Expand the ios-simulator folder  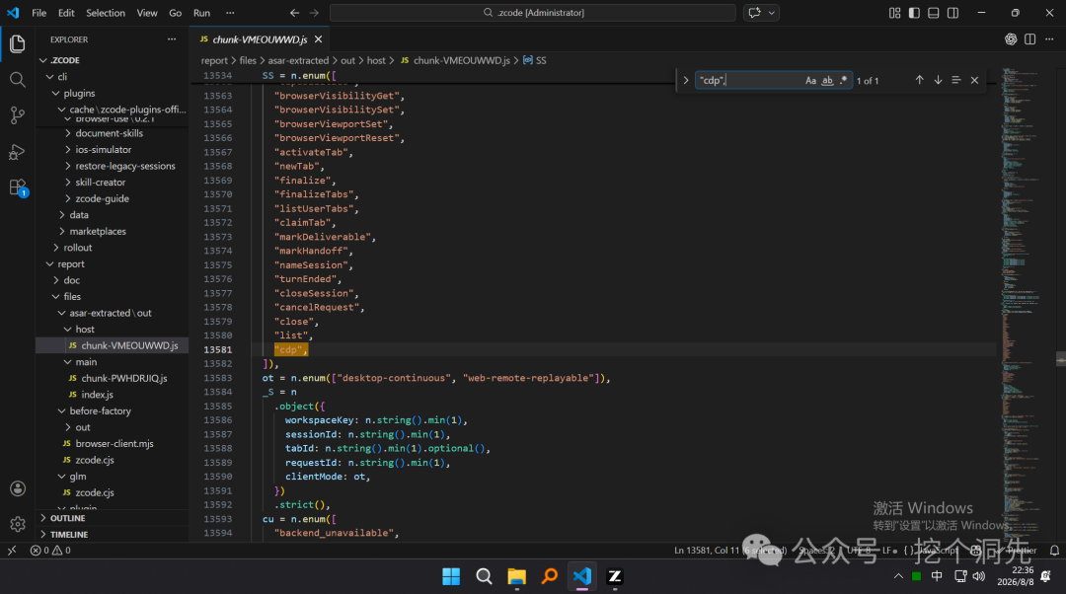113,150
